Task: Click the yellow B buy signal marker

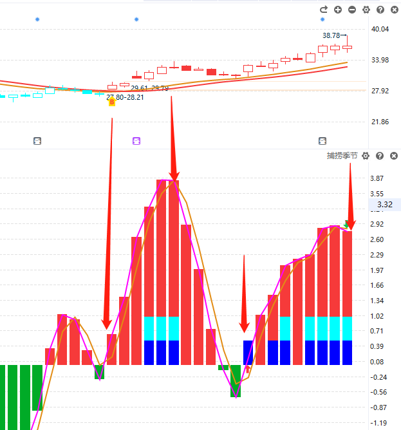Action: point(112,102)
